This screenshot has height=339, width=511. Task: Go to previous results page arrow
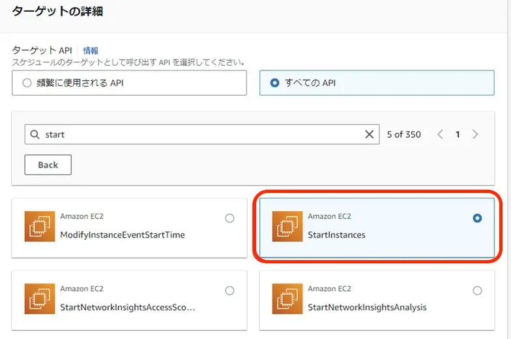point(440,134)
